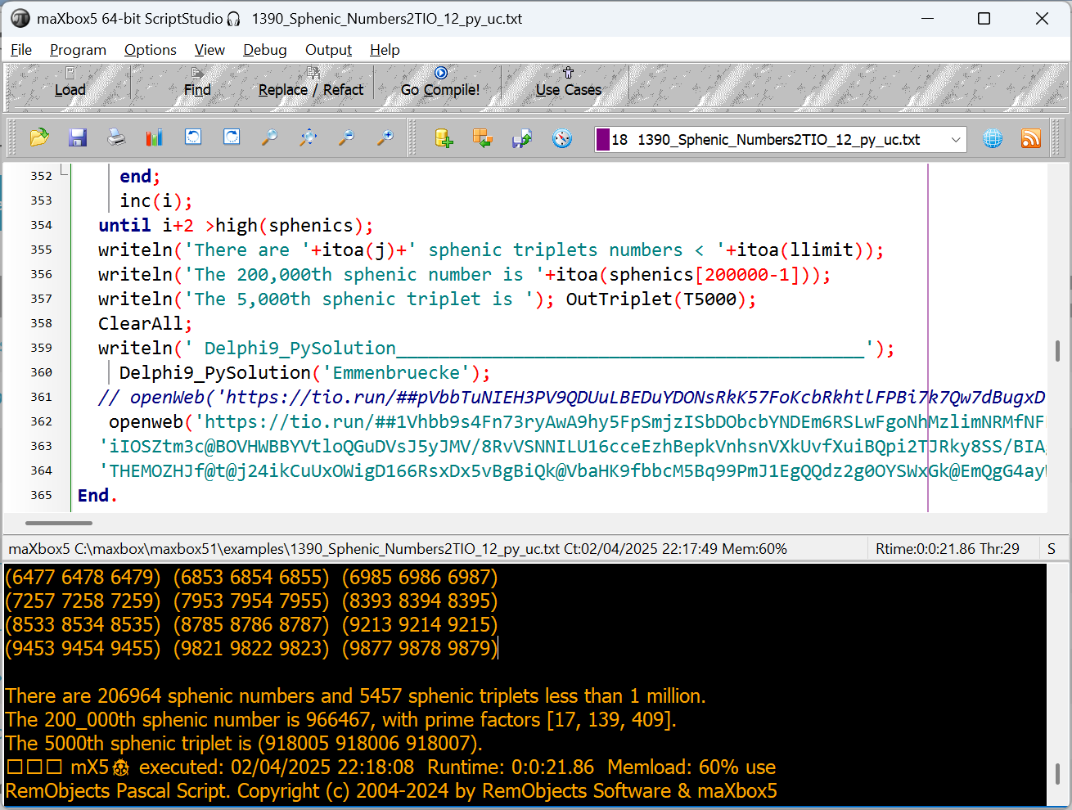Open the View menu
This screenshot has height=810, width=1072.
click(x=209, y=50)
